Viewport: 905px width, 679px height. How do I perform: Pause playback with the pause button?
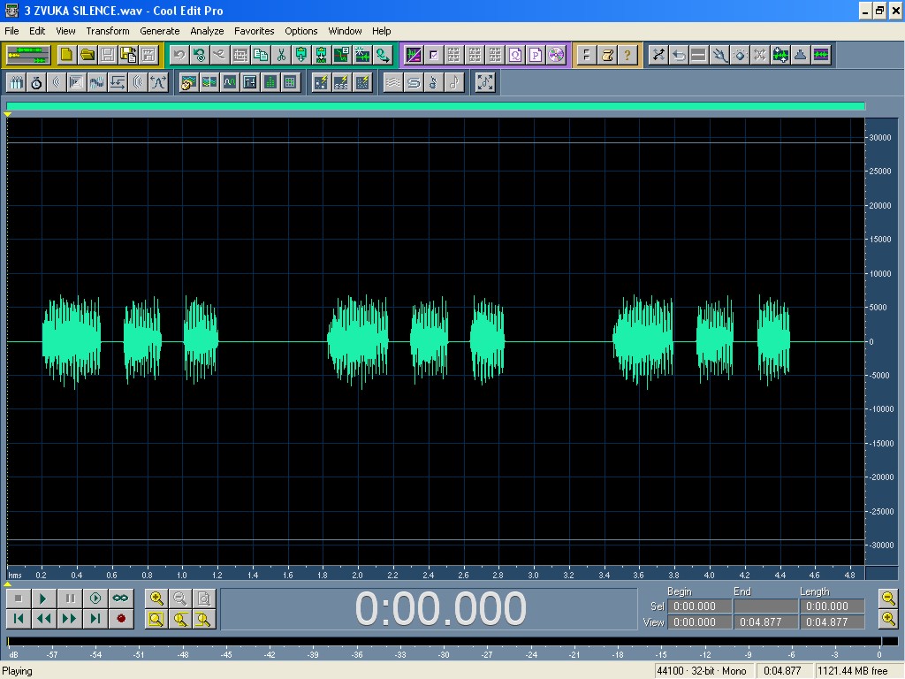[70, 599]
